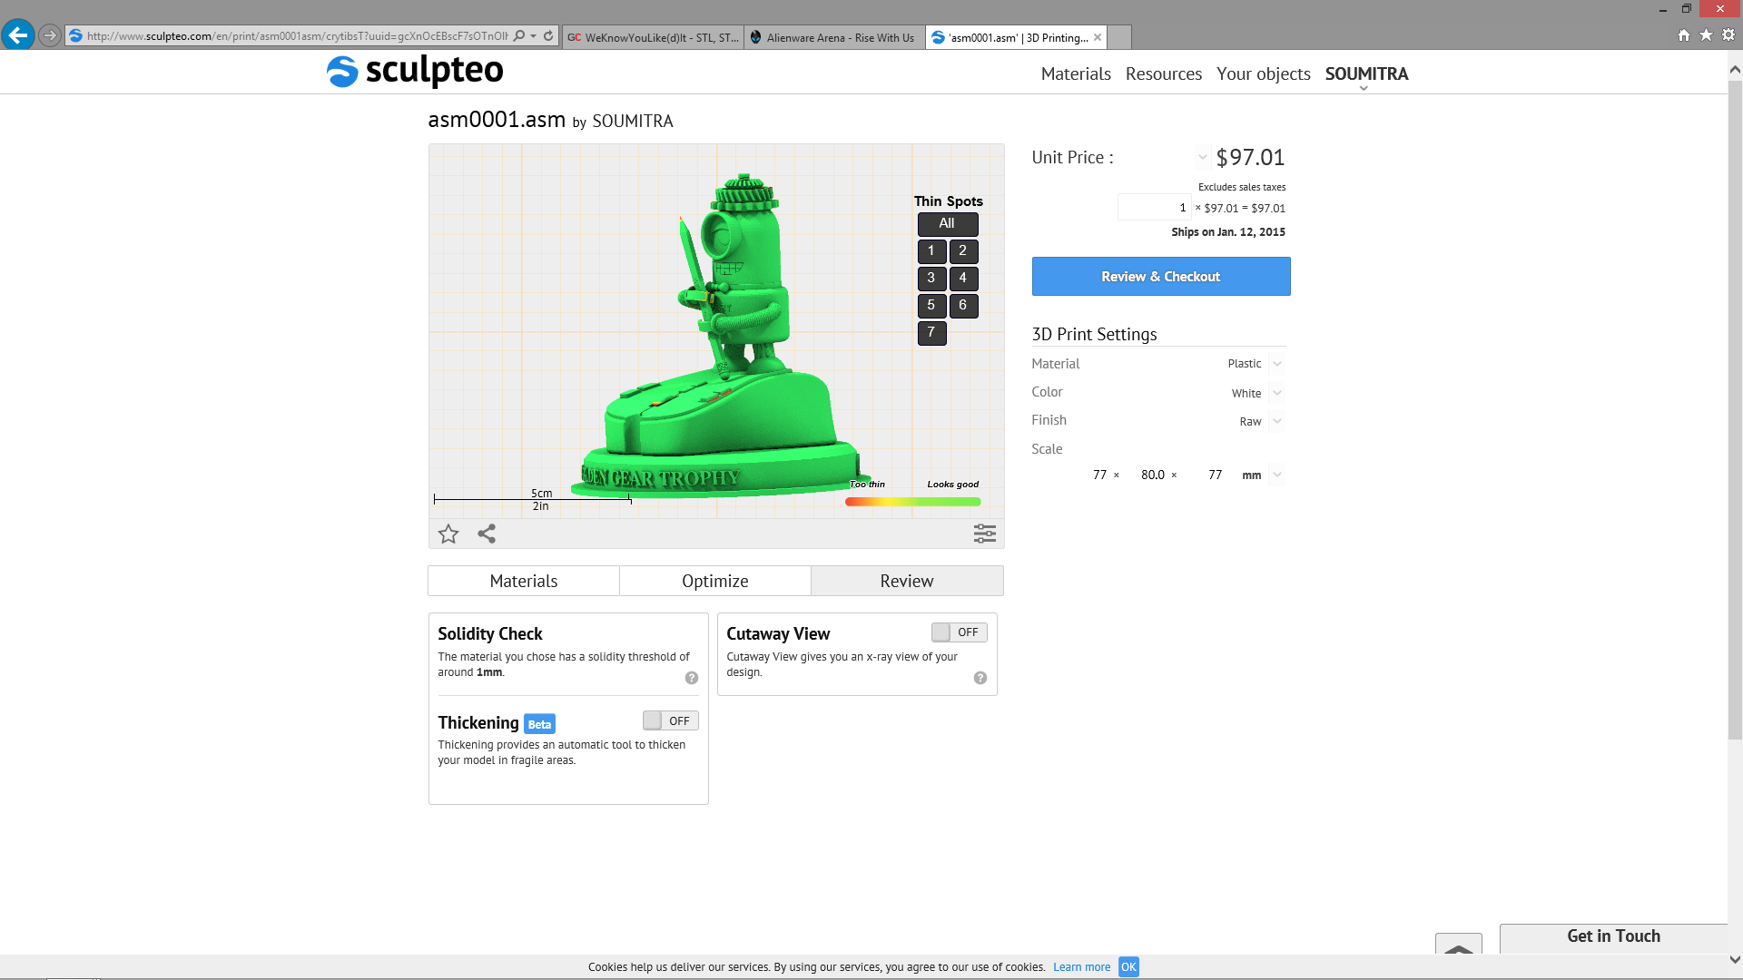Click the browser URL address field
The width and height of the screenshot is (1743, 980).
pos(297,36)
